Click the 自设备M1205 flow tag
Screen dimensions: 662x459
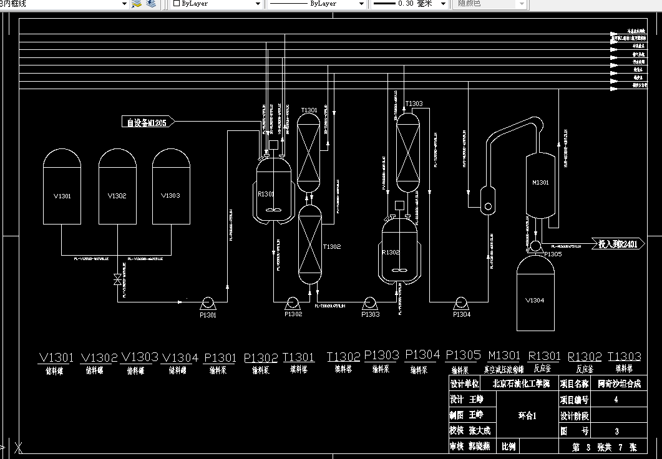click(x=148, y=122)
